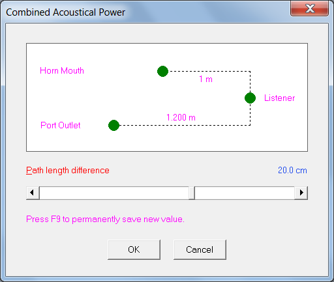Click slider track left of the thumb
The width and height of the screenshot is (334, 282).
[x=114, y=193]
